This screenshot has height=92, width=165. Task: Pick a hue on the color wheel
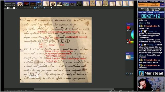coord(132,35)
